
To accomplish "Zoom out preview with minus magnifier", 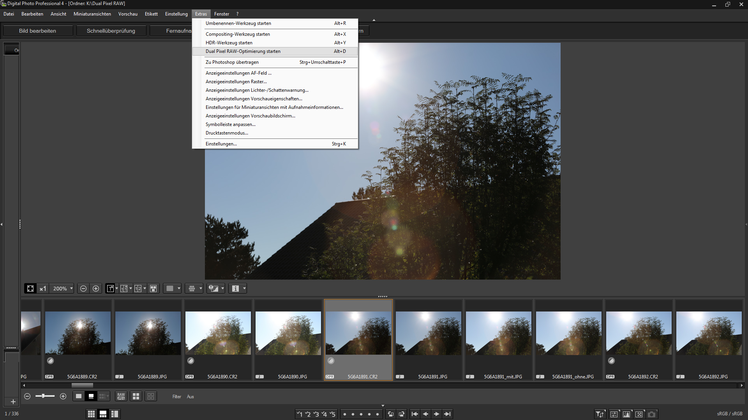I will click(83, 289).
